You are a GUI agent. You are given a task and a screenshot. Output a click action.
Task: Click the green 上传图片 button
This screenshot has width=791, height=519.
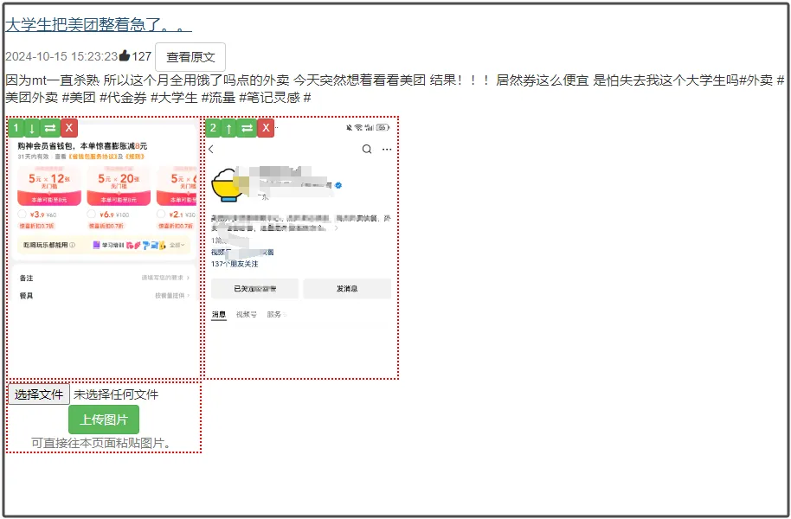[104, 420]
